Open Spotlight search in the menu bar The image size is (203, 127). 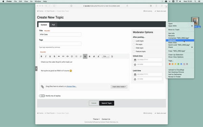point(195,1)
